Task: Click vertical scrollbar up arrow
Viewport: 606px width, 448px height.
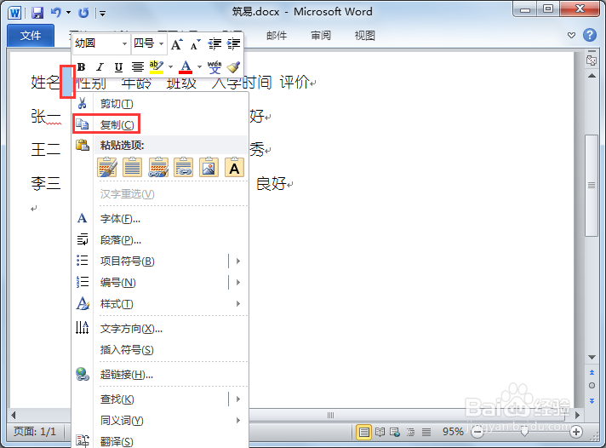Action: tap(592, 76)
